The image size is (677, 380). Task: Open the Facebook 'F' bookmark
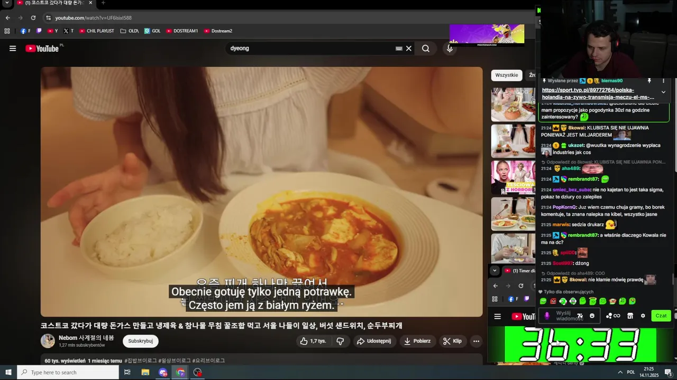(25, 31)
